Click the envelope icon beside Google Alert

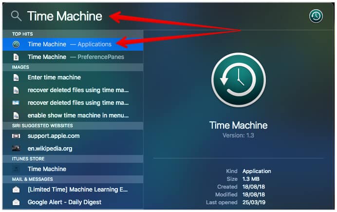click(x=16, y=202)
